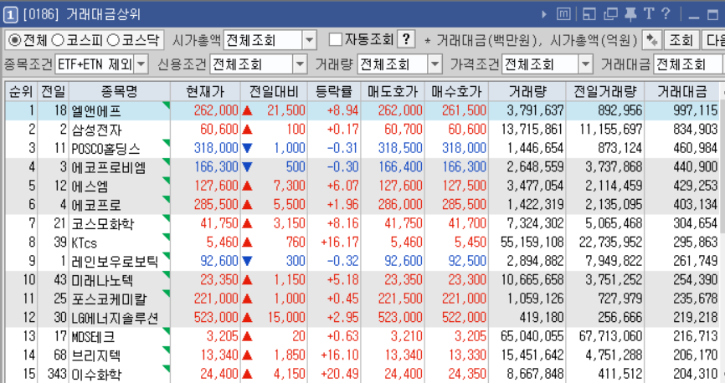Image resolution: width=725 pixels, height=383 pixels.
Task: Click the T font size icon
Action: click(x=649, y=14)
